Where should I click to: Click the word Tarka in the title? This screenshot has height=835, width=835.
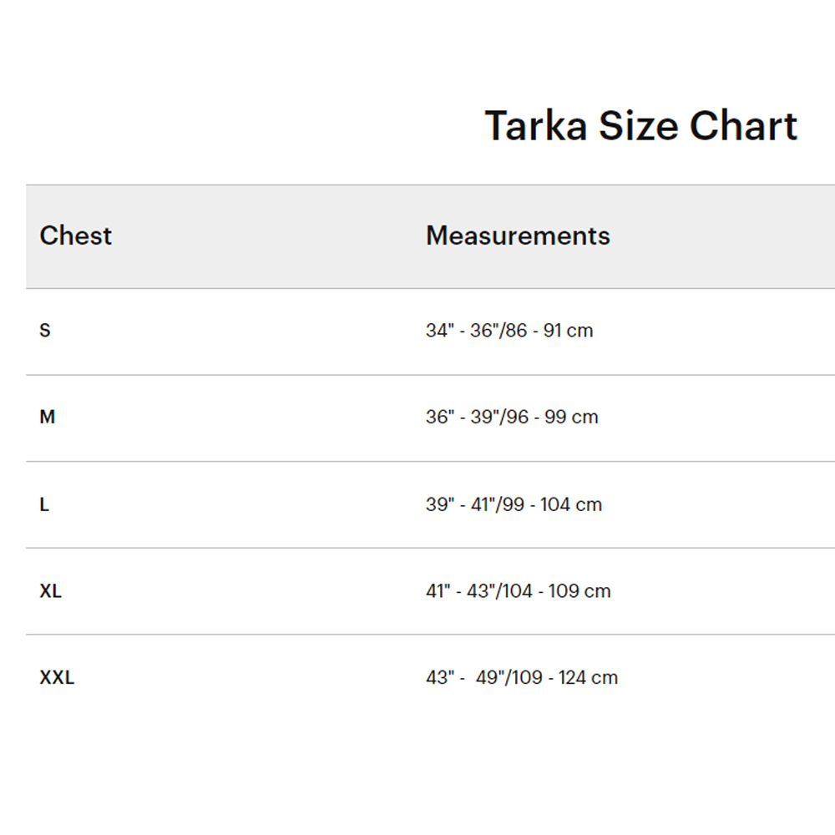pyautogui.click(x=536, y=126)
